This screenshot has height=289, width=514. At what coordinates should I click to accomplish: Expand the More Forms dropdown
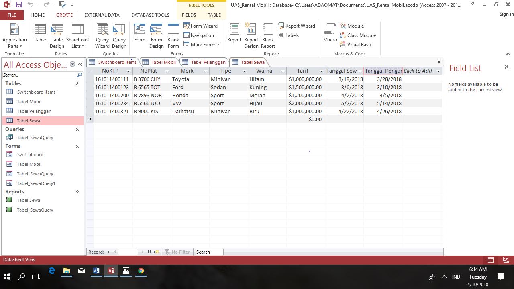point(202,44)
